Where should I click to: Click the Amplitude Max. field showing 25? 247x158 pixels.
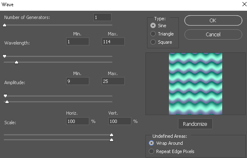tap(113, 81)
